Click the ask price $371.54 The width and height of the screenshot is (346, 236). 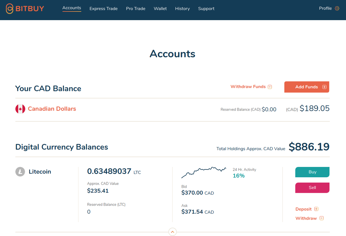[x=192, y=212]
